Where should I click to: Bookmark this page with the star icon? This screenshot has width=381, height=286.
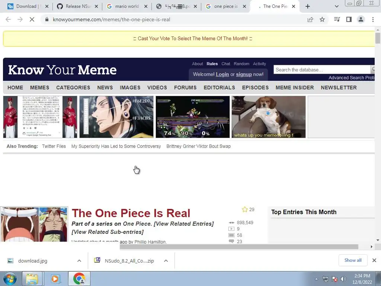coord(322,19)
